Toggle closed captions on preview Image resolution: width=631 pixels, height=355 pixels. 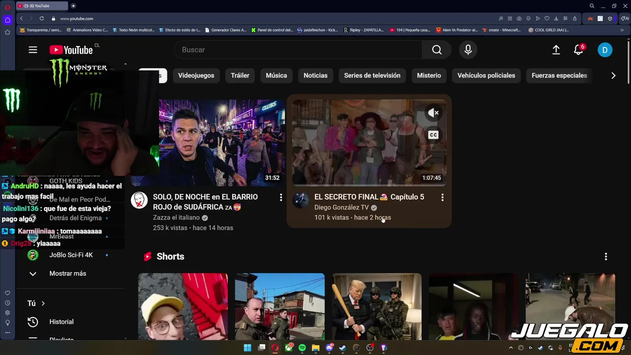pos(433,135)
